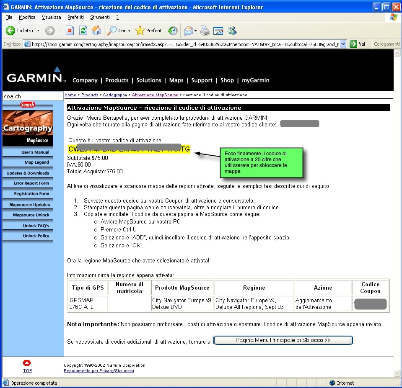
Task: Click the printer icon in toolbar
Action: point(205,31)
